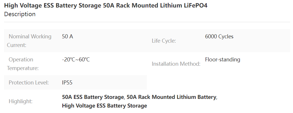The width and height of the screenshot is (293, 113).
Task: Click the Protection Level label
Action: point(29,83)
